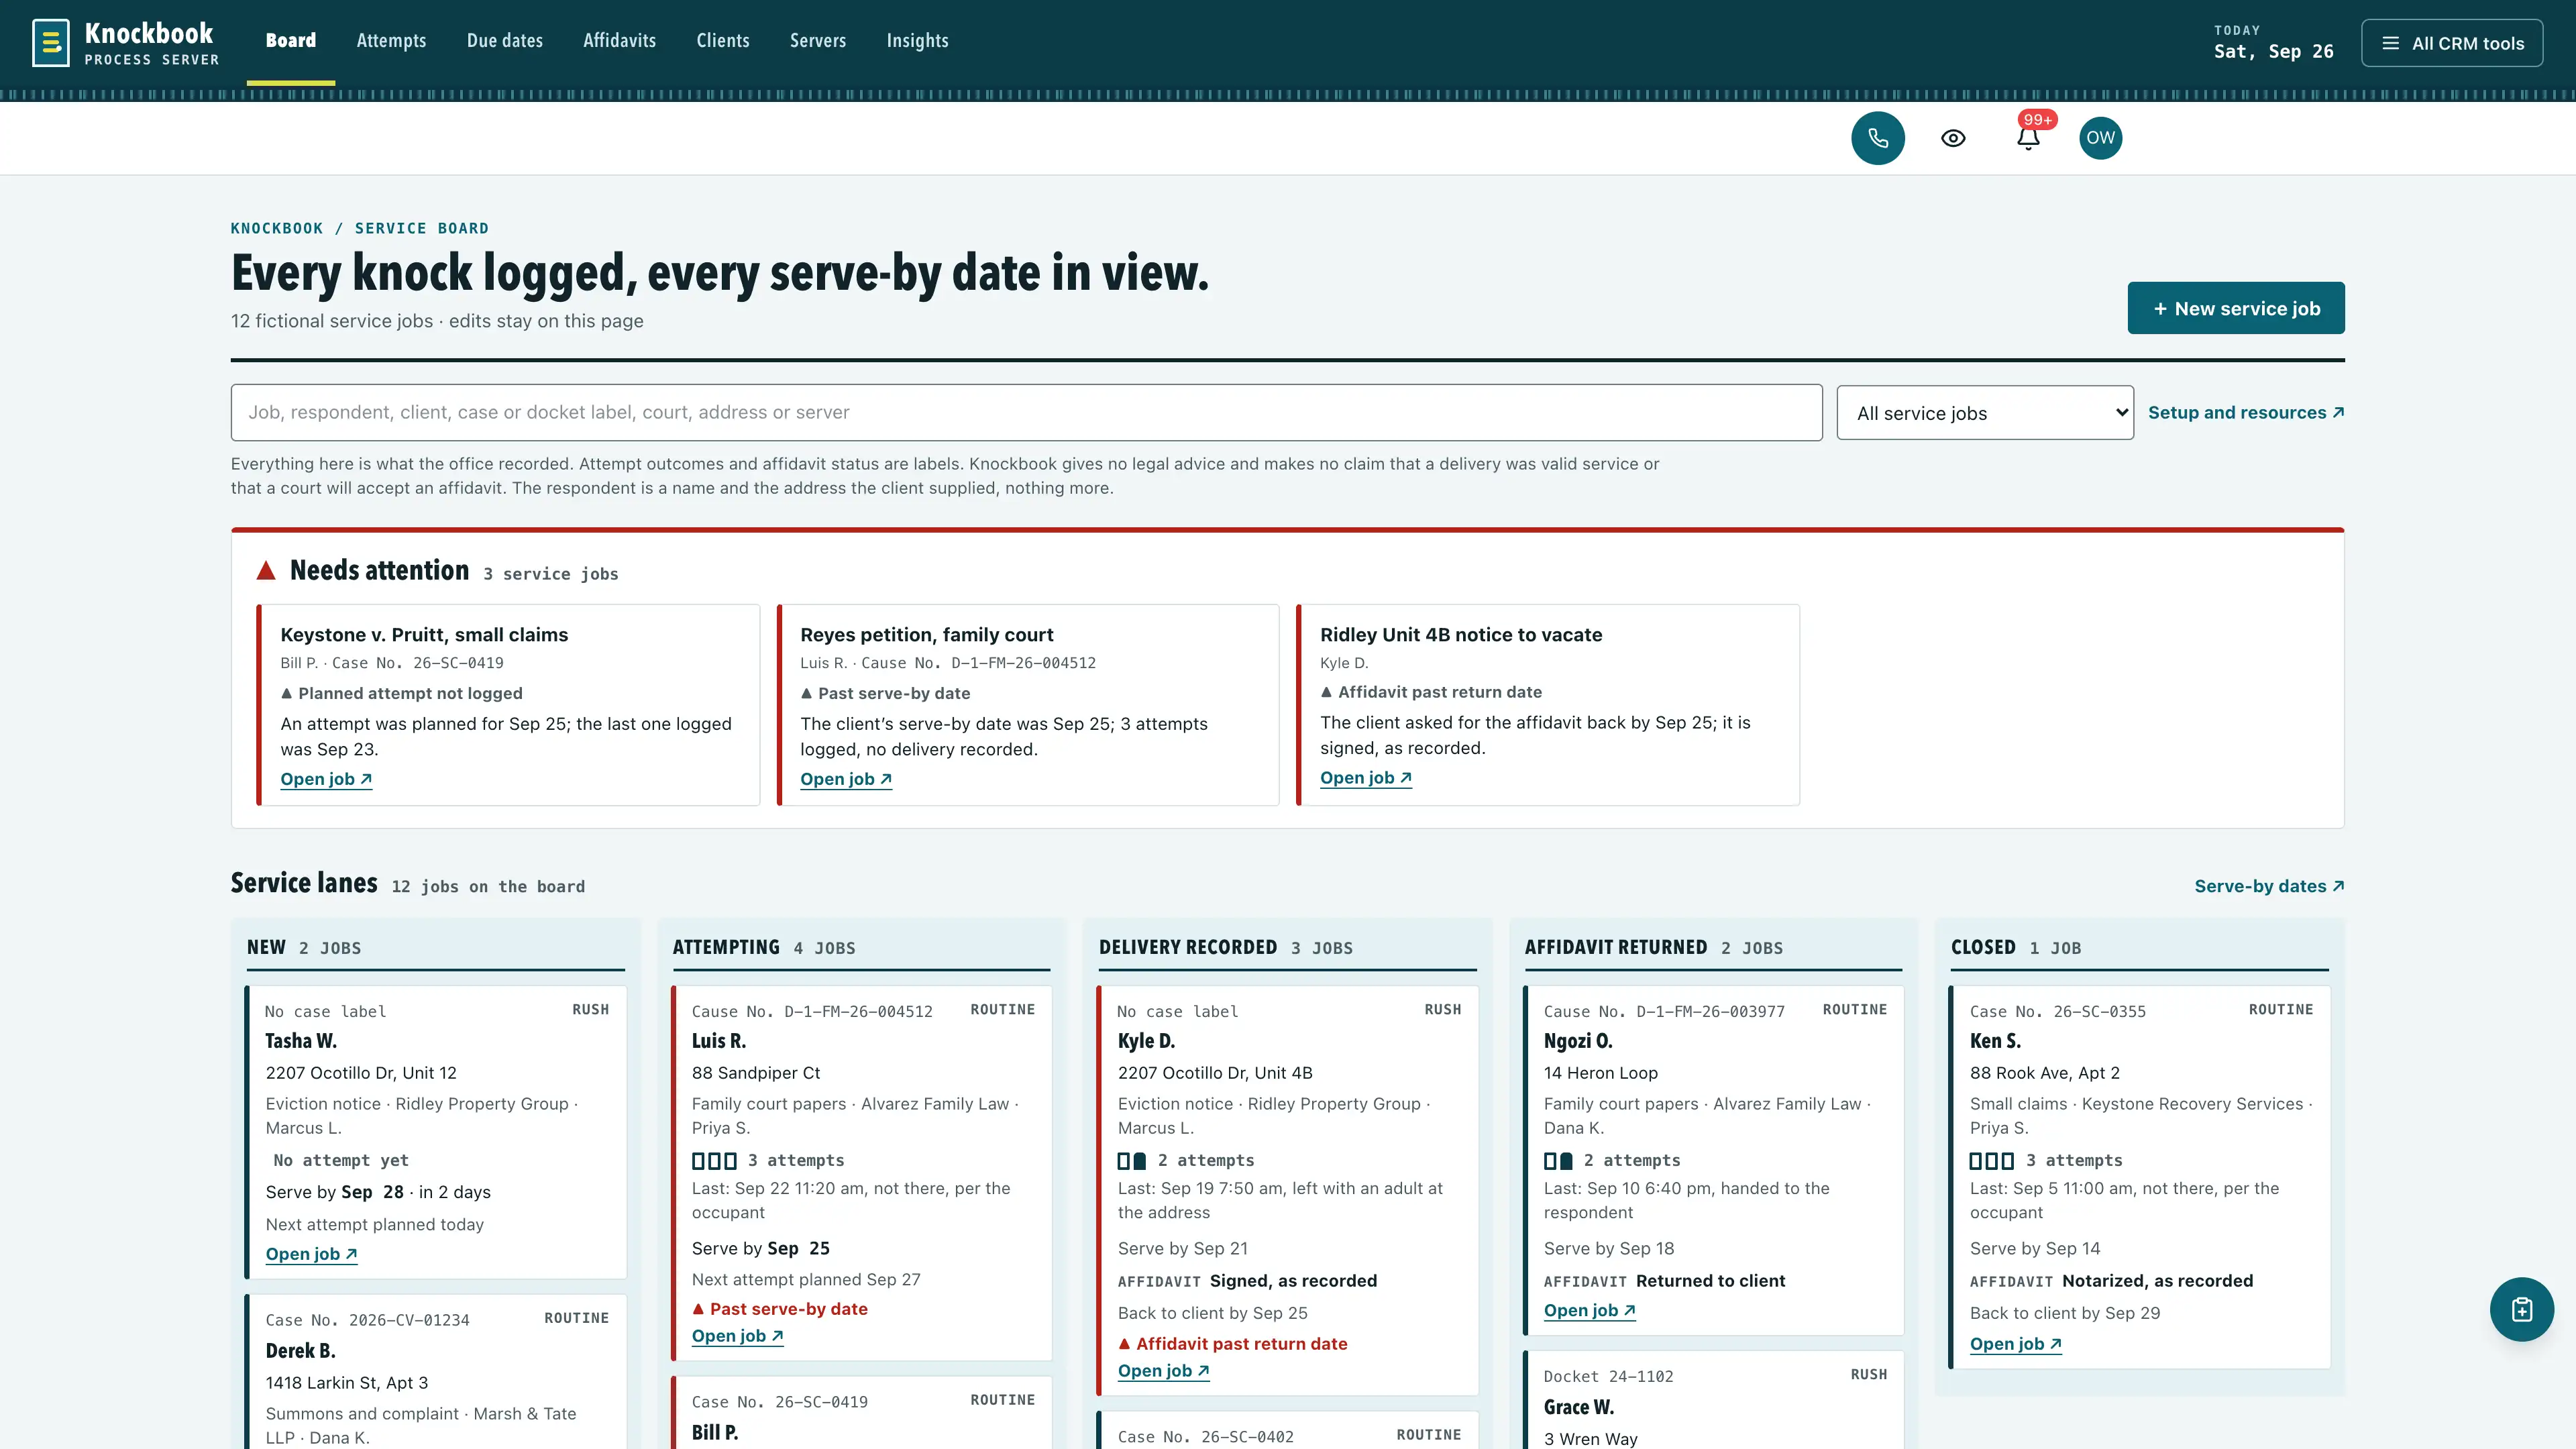Viewport: 2576px width, 1449px height.
Task: Toggle the eye view icon
Action: coord(1953,138)
